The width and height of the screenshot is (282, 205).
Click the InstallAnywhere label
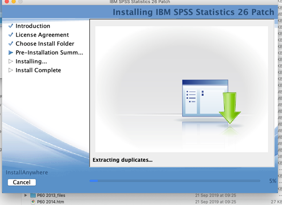point(27,173)
